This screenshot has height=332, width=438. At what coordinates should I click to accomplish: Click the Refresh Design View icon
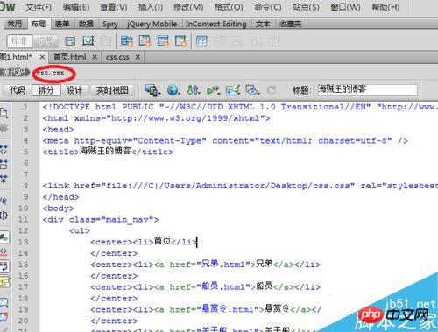(272, 90)
